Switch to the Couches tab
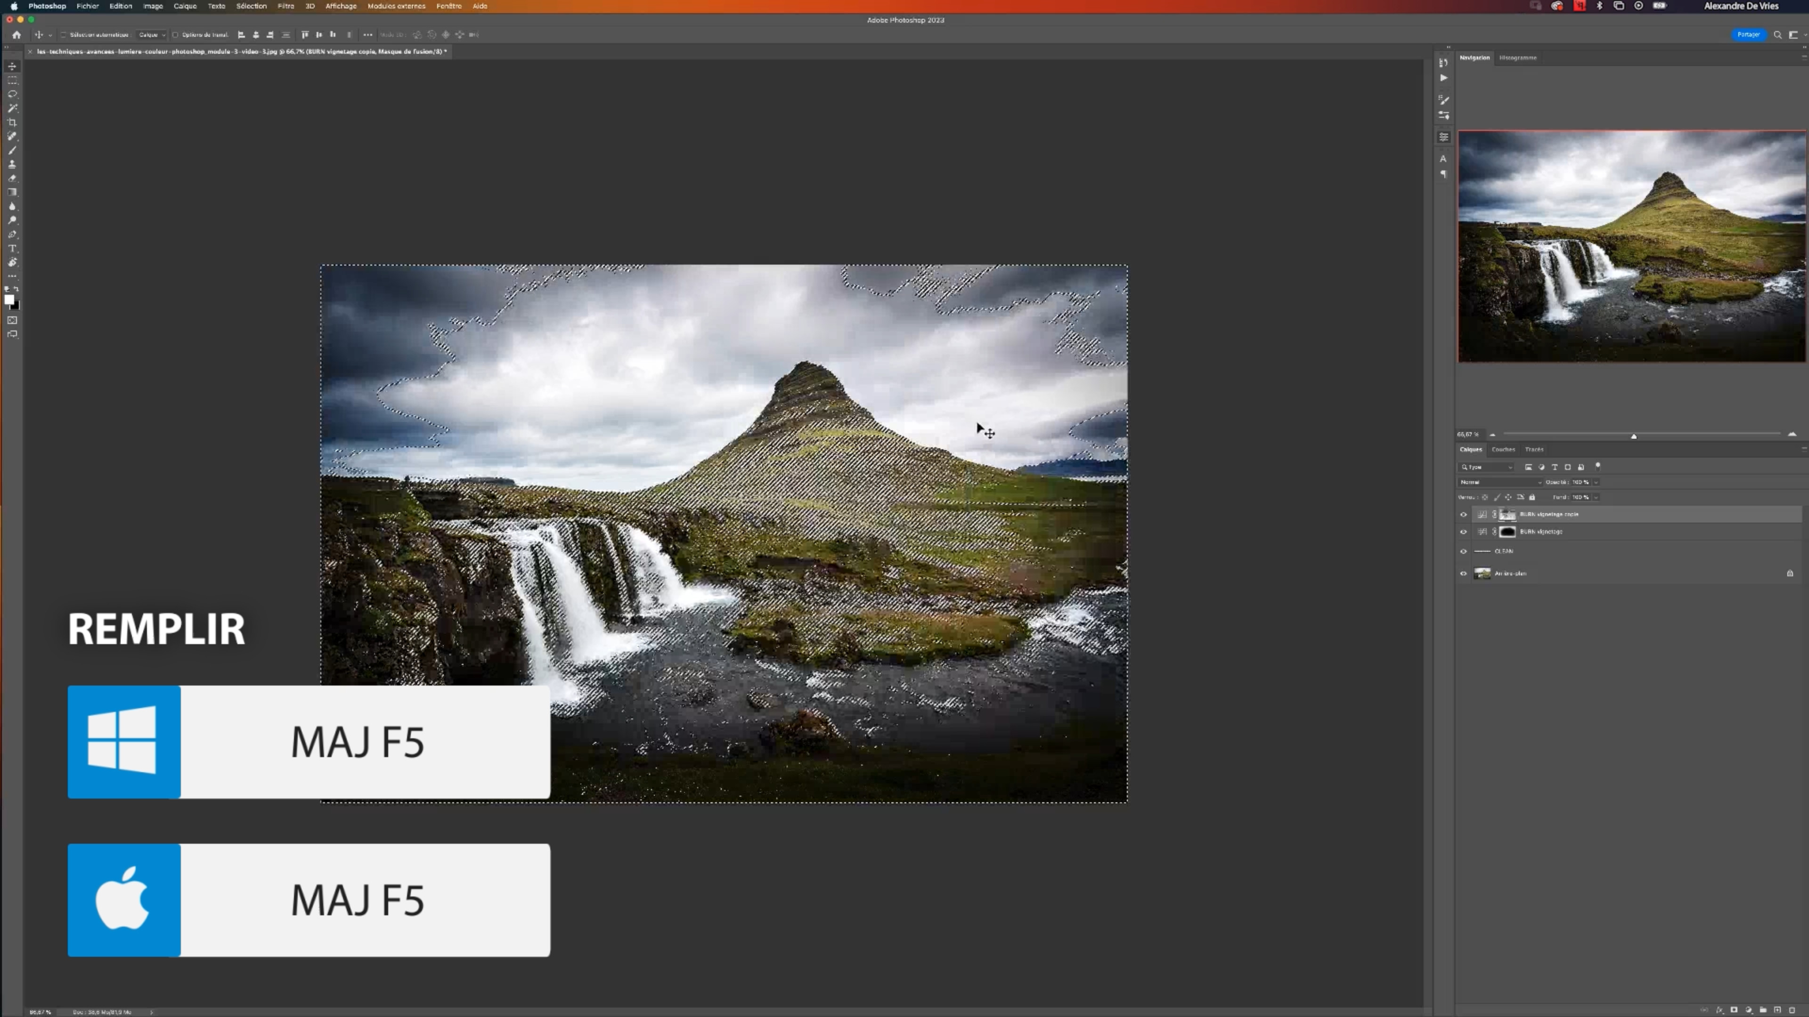The image size is (1809, 1017). click(1503, 449)
